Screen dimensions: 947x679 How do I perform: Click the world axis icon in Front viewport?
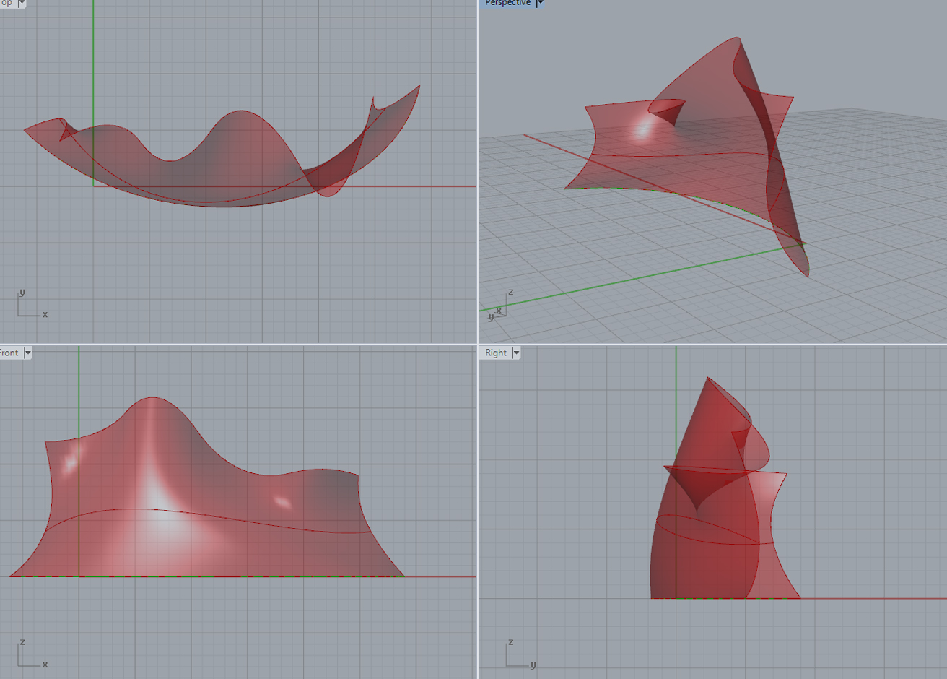(x=30, y=654)
